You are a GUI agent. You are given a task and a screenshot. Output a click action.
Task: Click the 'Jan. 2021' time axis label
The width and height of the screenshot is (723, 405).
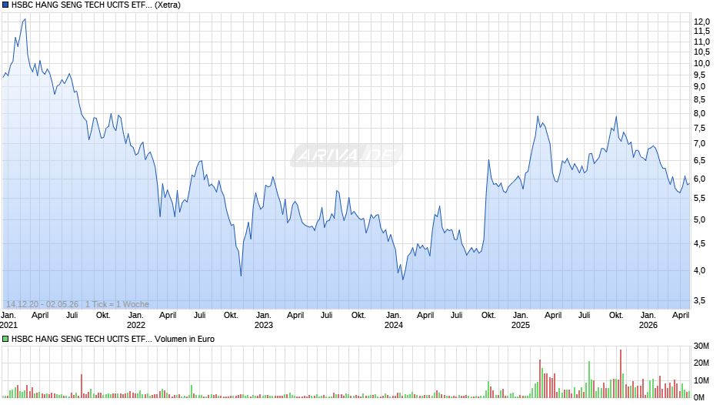click(x=8, y=320)
